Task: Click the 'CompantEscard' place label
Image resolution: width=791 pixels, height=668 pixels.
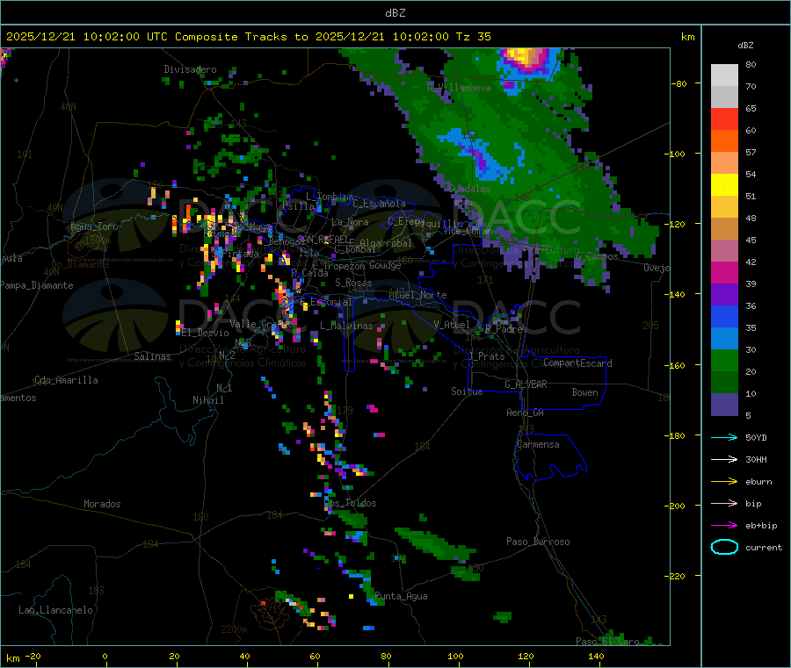Action: (577, 363)
